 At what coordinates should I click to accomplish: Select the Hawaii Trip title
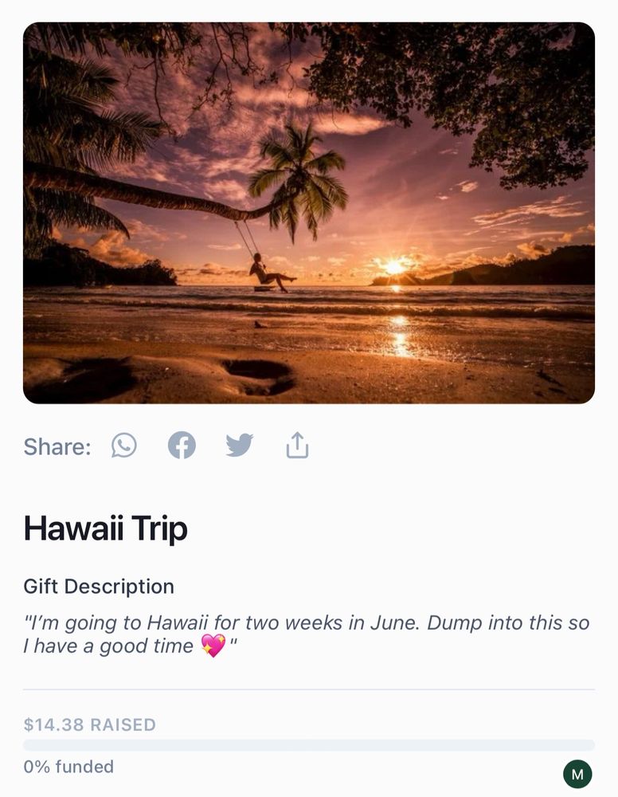(x=106, y=528)
